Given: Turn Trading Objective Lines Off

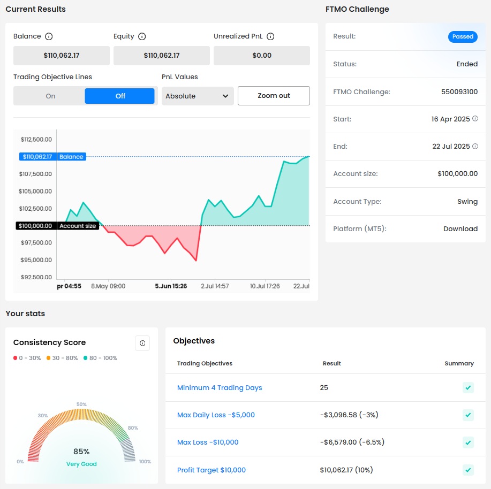Looking at the screenshot, I should [120, 96].
